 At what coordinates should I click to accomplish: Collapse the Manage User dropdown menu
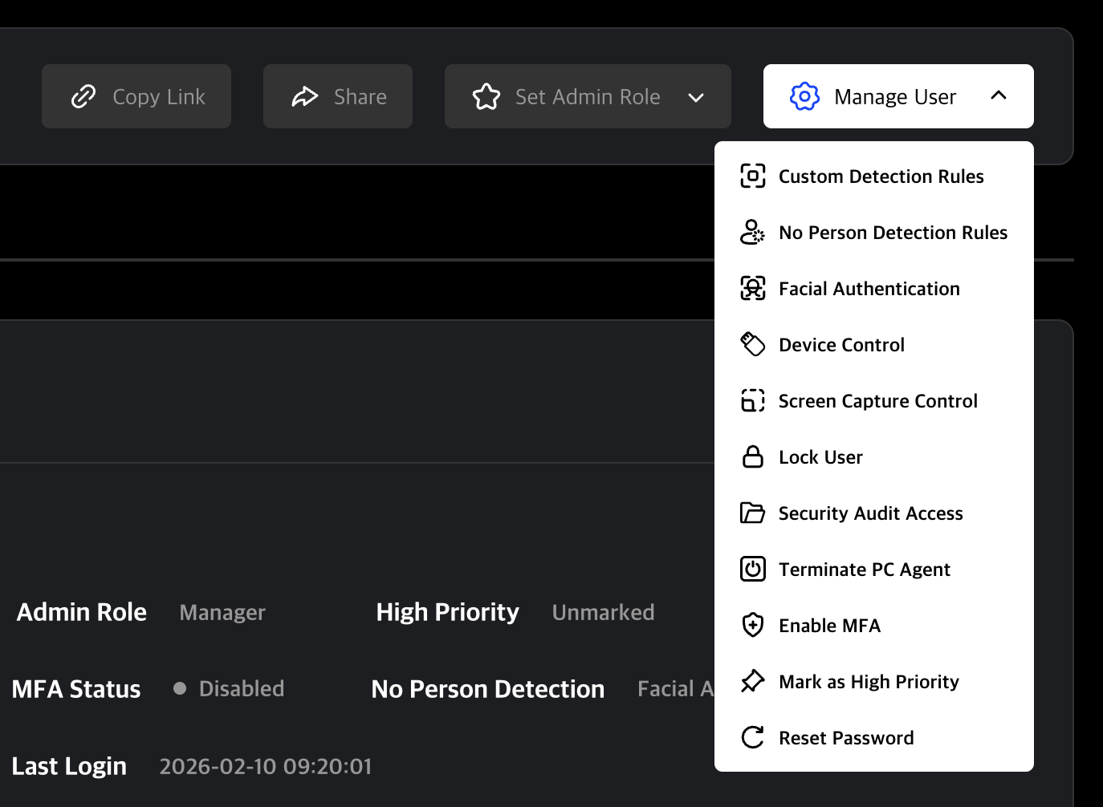coord(897,97)
